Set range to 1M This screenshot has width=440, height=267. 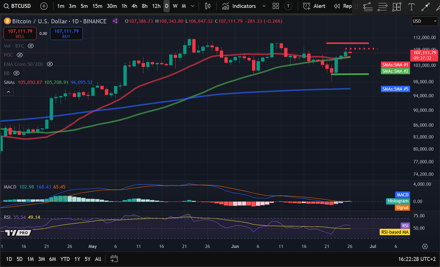click(x=30, y=259)
